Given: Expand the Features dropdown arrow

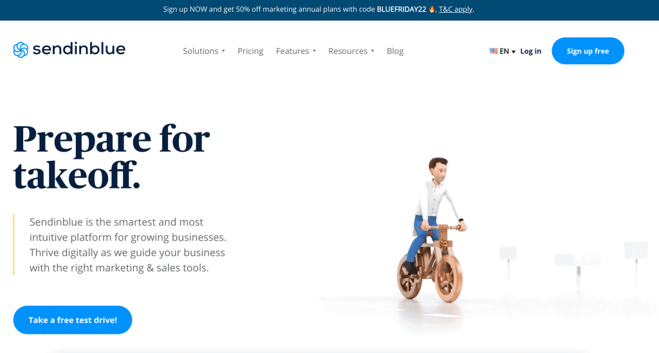Looking at the screenshot, I should pos(314,51).
